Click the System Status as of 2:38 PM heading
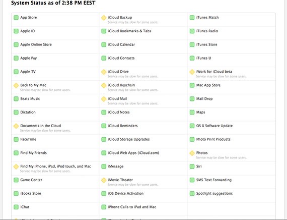This screenshot has height=220, width=287. point(53,3)
